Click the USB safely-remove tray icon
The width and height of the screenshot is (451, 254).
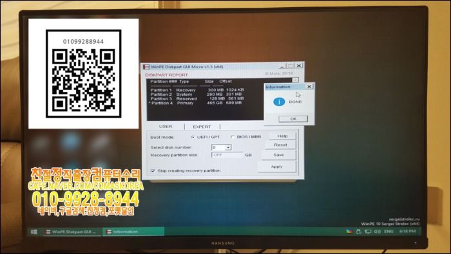click(x=358, y=231)
